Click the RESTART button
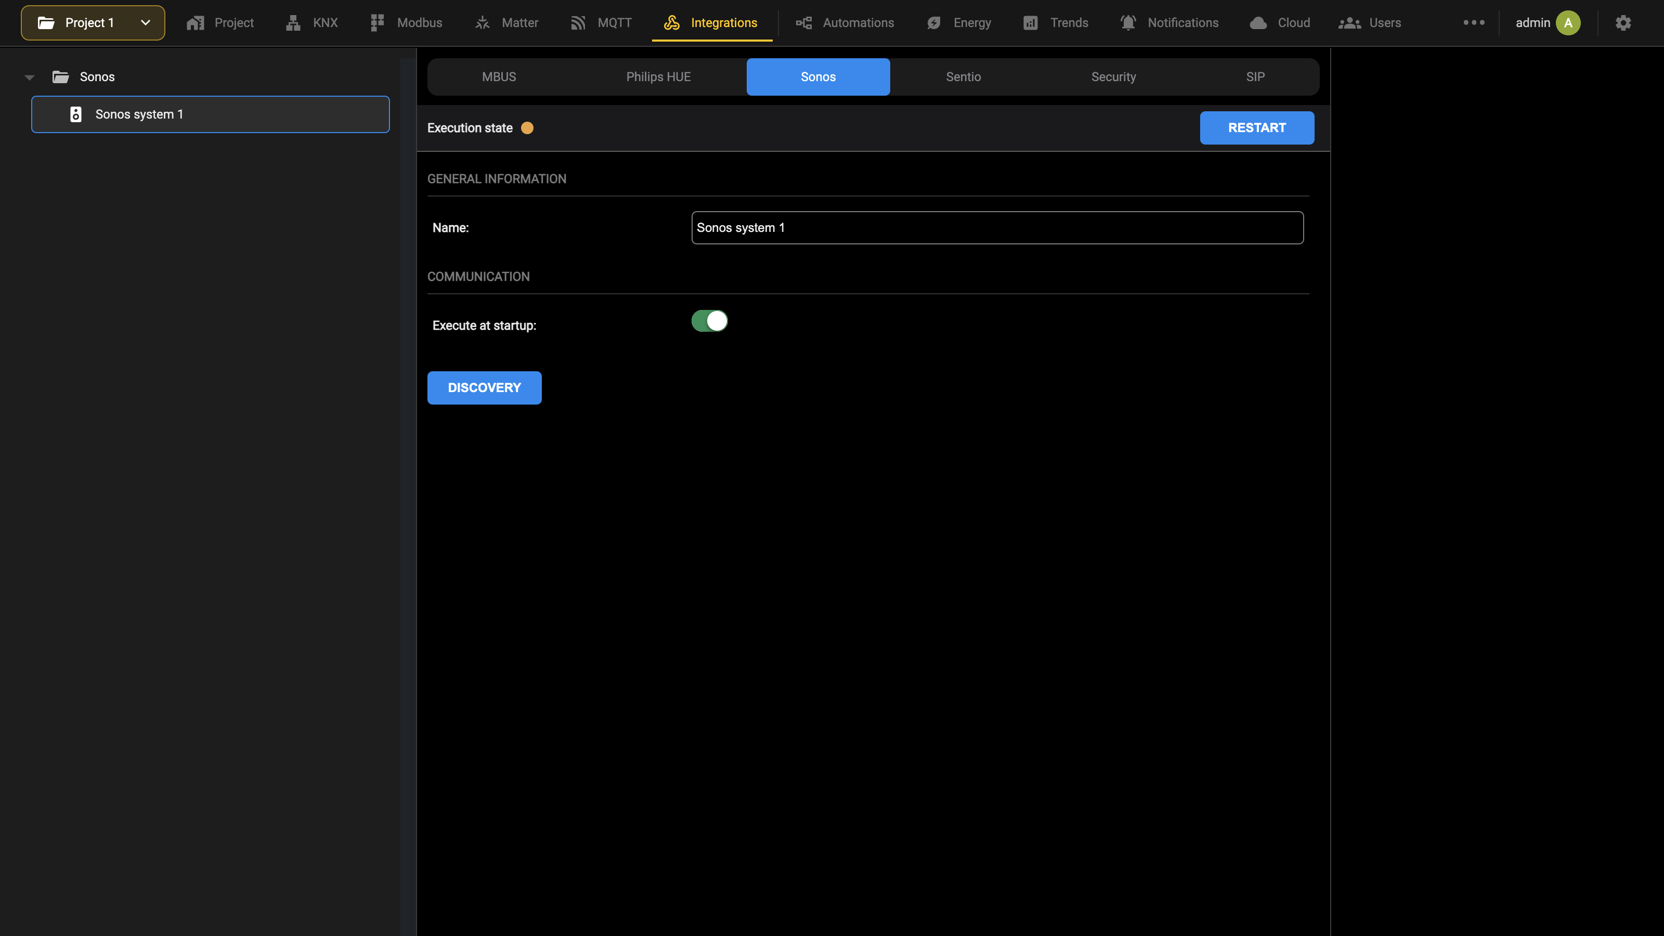This screenshot has width=1664, height=936. tap(1256, 128)
